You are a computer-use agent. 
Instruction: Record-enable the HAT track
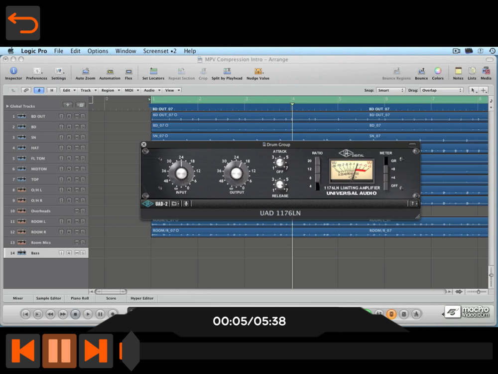point(69,148)
